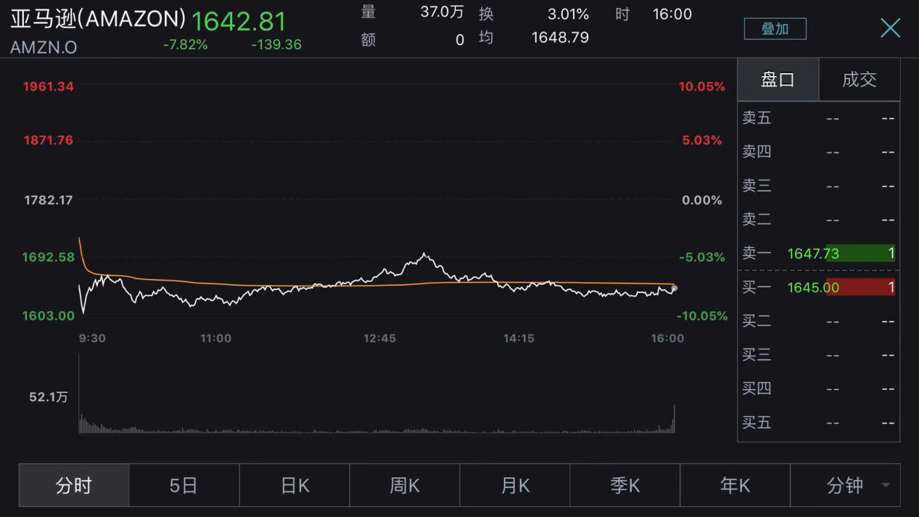The image size is (919, 517).
Task: Click the 买三 order book row label
Action: coord(757,355)
